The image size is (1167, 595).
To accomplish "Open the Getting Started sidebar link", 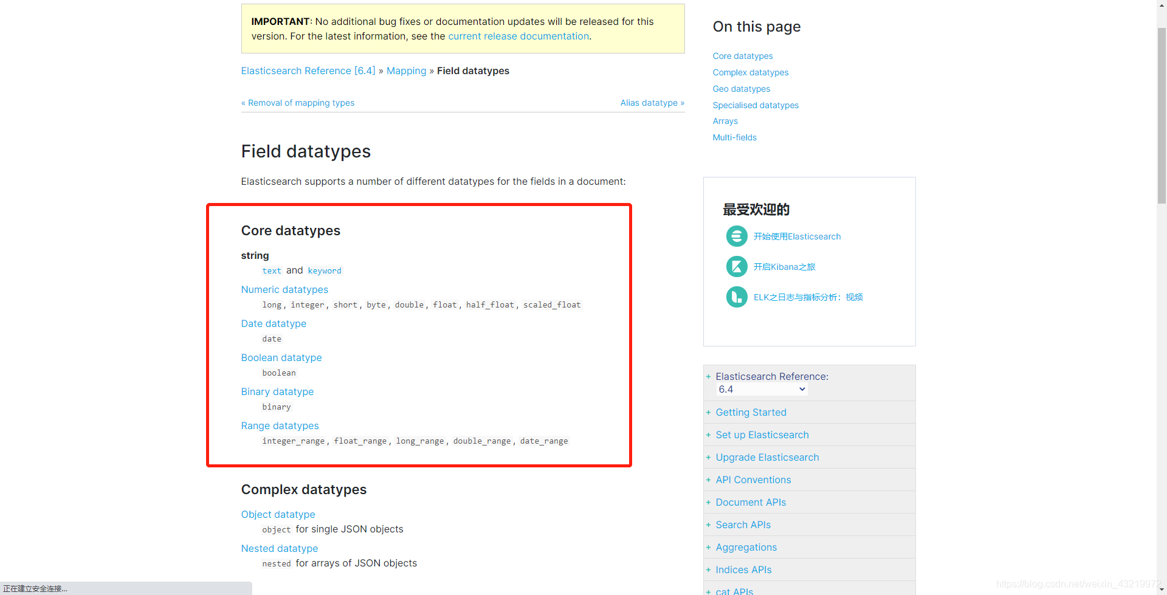I will click(x=751, y=412).
